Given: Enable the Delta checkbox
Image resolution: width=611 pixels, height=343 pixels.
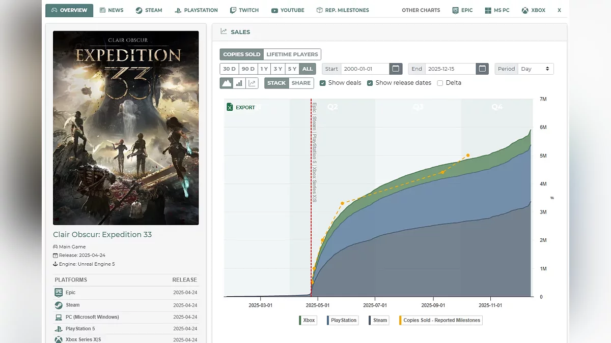Looking at the screenshot, I should click(440, 83).
